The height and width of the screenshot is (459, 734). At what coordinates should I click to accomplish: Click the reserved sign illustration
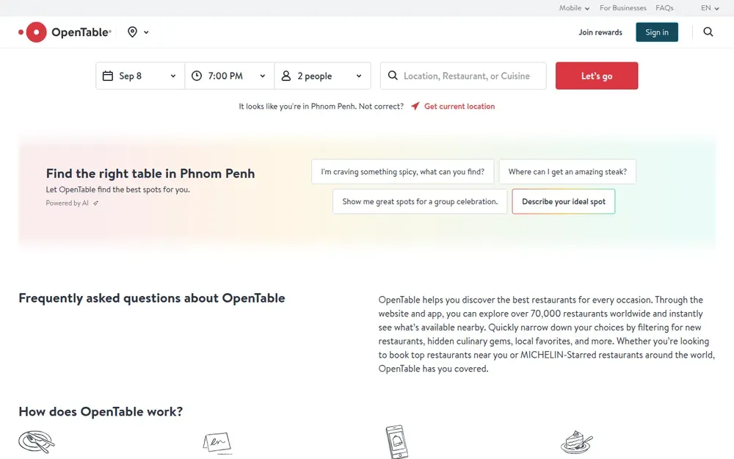217,443
